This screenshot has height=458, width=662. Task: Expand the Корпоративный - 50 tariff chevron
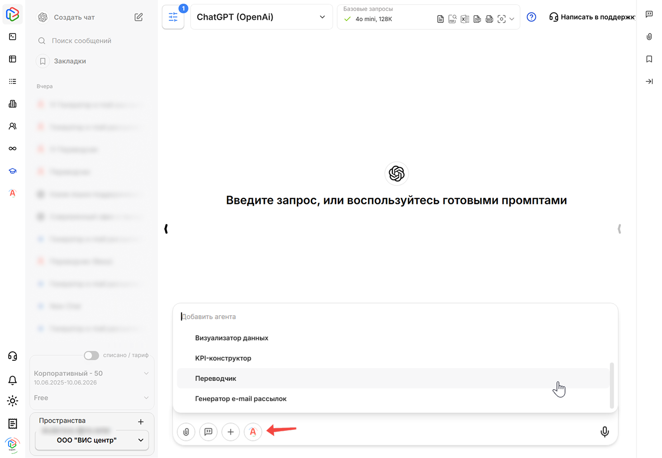point(146,373)
